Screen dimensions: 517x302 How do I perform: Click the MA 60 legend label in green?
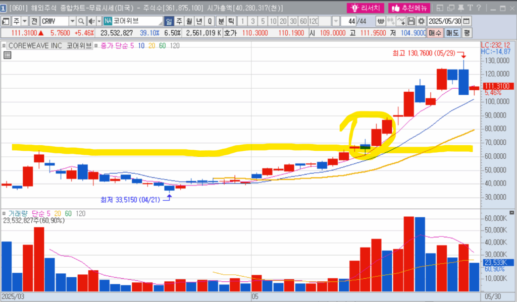pyautogui.click(x=162, y=46)
